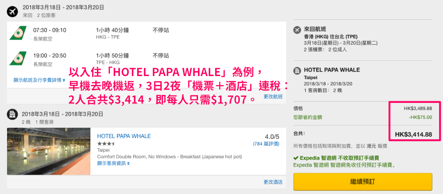Click the yellow 繼續預訂 button

(x=363, y=182)
